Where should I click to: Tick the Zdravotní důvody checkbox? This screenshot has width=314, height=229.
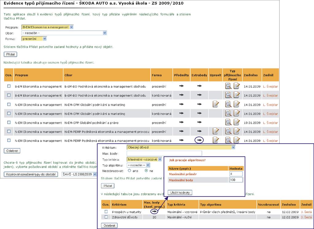point(106,217)
